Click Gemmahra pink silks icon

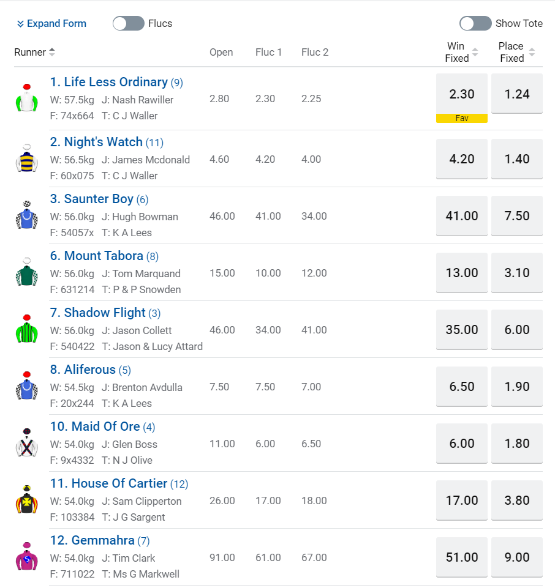click(26, 557)
